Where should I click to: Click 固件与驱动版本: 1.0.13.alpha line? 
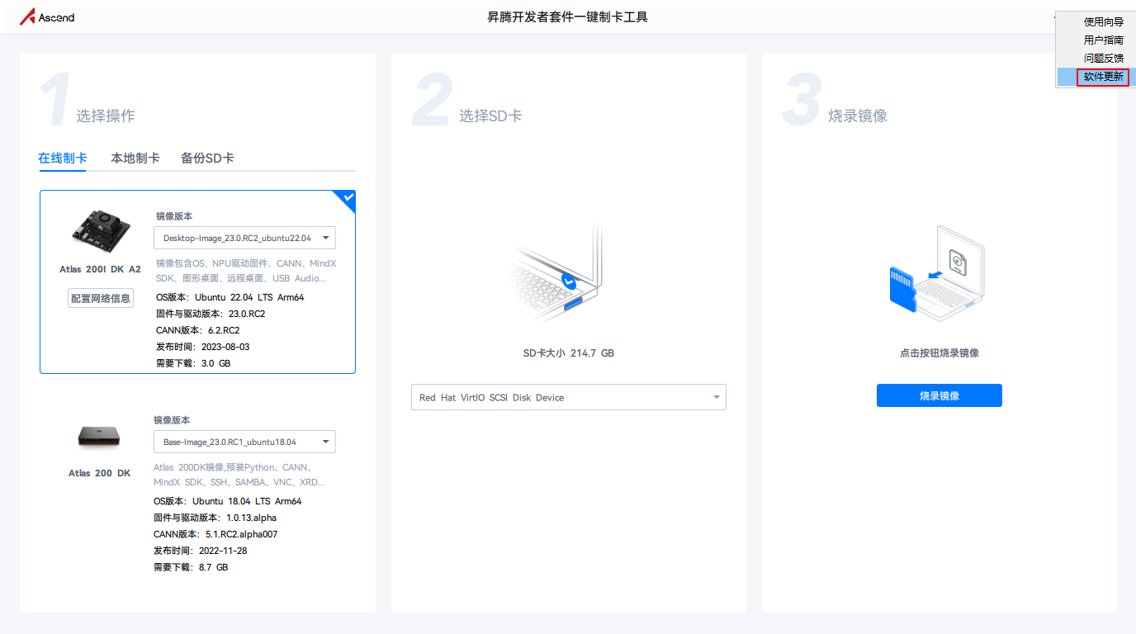point(215,518)
